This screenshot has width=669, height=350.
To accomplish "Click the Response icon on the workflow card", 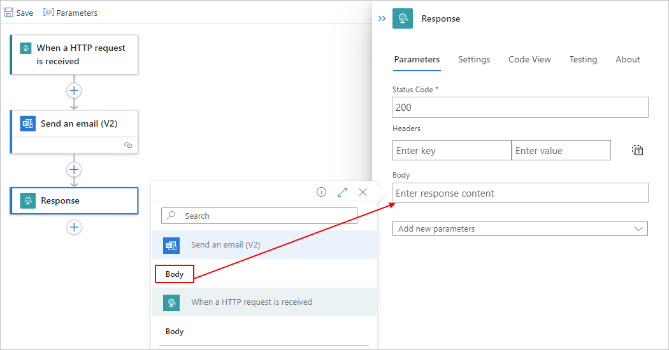I will pyautogui.click(x=28, y=200).
